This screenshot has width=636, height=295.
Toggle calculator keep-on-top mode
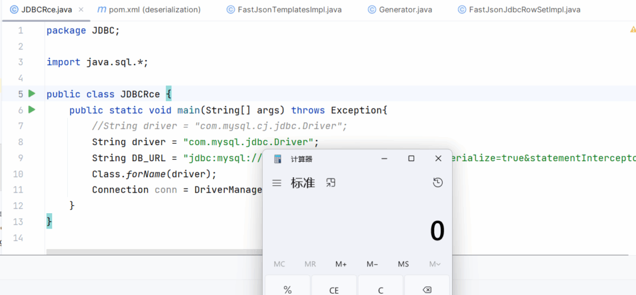coord(331,183)
